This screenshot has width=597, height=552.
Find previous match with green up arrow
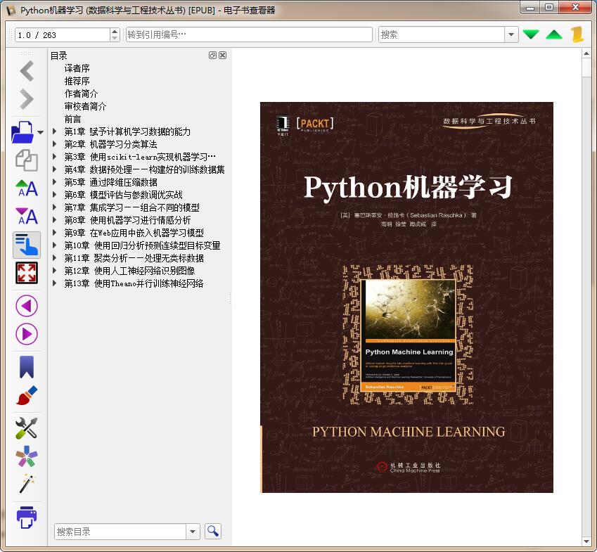(x=554, y=34)
